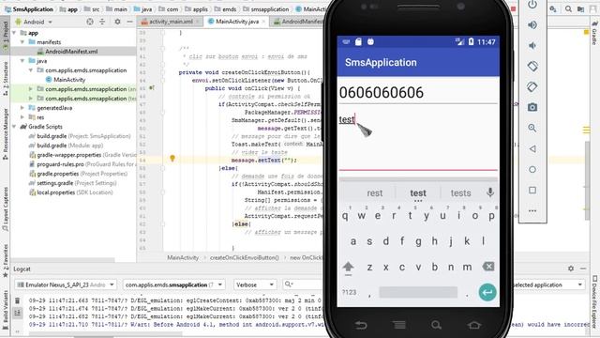Click search magnifier icon in top toolbar

point(569,8)
